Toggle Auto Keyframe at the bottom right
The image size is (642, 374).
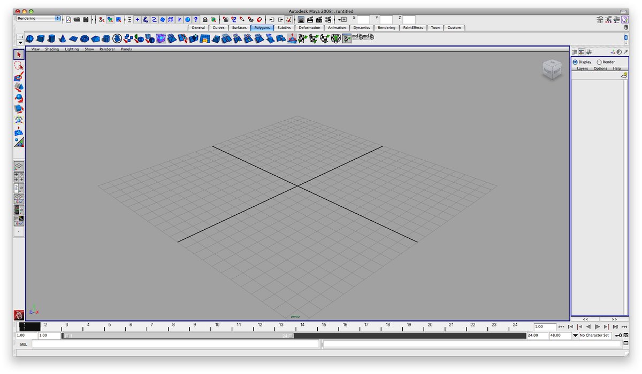tap(618, 336)
